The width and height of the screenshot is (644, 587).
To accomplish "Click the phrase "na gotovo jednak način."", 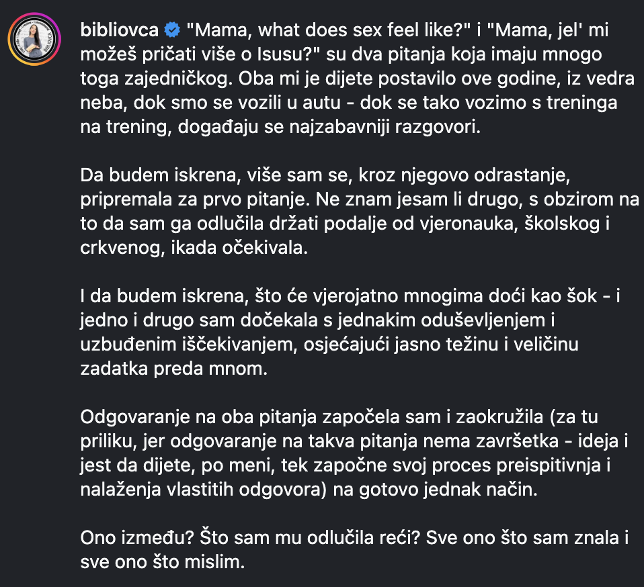I will (x=435, y=490).
